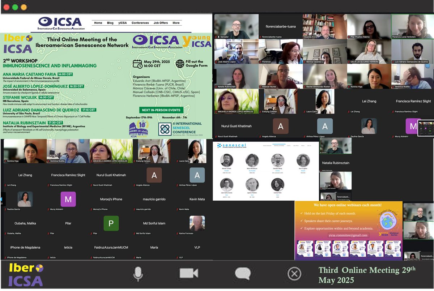Select Luiz Adriano Damasceno de Queiroz's video tile
The width and height of the screenshot is (434, 291).
(x=412, y=51)
